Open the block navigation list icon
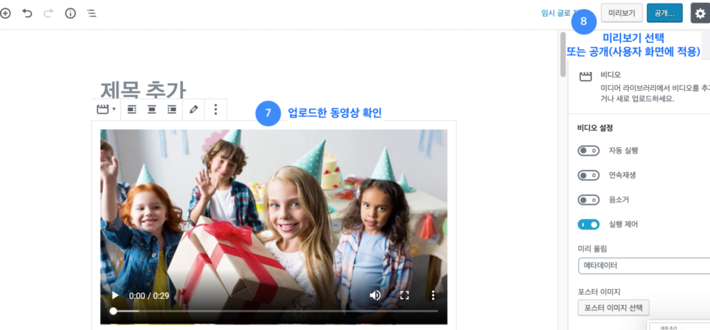Viewport: 710px width, 330px height. pos(92,13)
